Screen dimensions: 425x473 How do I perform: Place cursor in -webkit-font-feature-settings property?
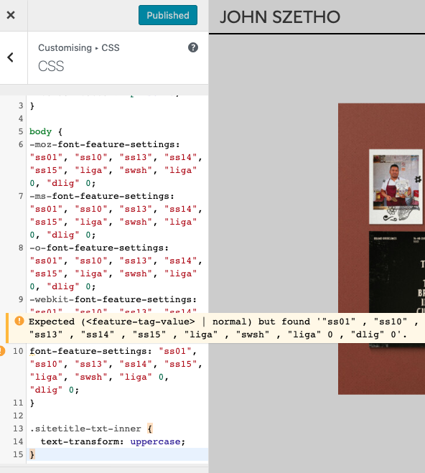[x=113, y=299]
